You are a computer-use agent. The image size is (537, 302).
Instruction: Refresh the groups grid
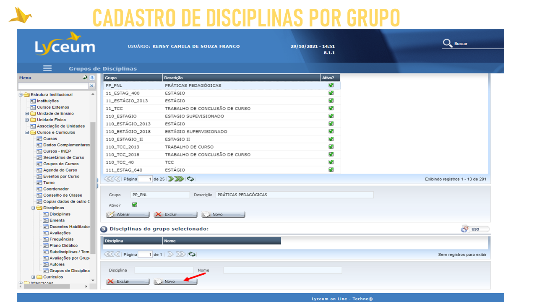pyautogui.click(x=191, y=179)
